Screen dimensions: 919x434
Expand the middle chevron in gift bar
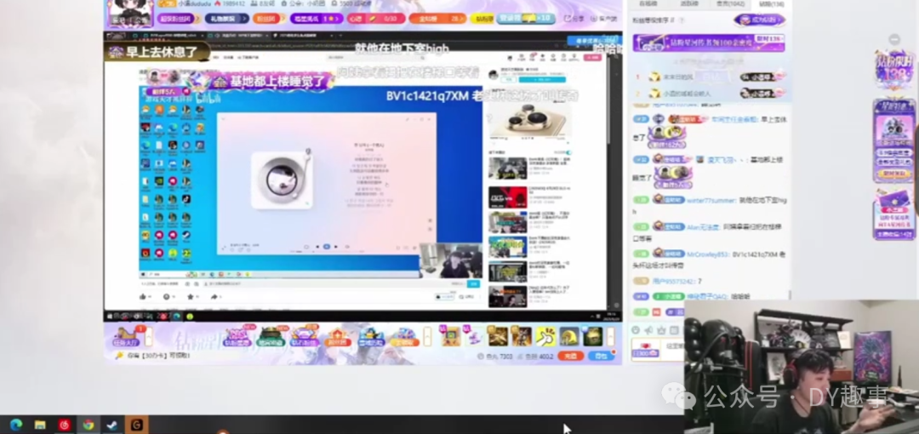[x=427, y=337]
